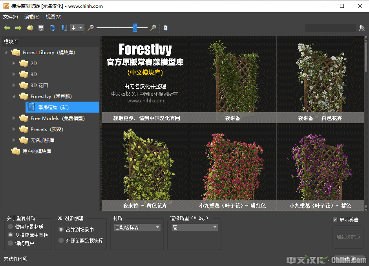Click the zoom in magnifier icon
Image resolution: width=369 pixels, height=266 pixels.
pyautogui.click(x=153, y=28)
